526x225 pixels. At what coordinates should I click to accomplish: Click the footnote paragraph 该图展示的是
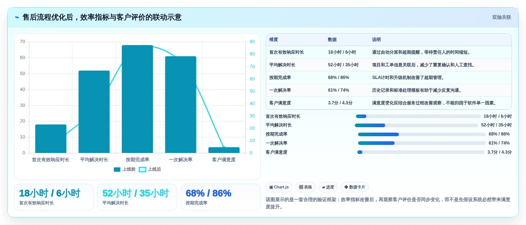point(388,203)
